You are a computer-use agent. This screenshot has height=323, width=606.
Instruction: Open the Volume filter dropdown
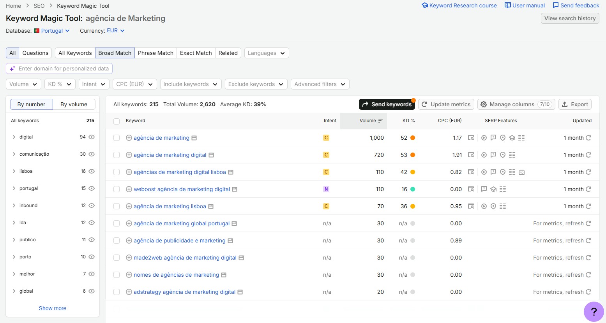(x=24, y=84)
